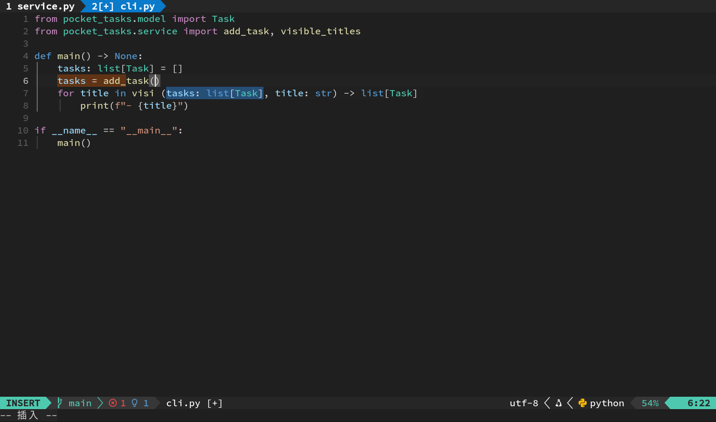Click the Python filetype icon

[582, 403]
